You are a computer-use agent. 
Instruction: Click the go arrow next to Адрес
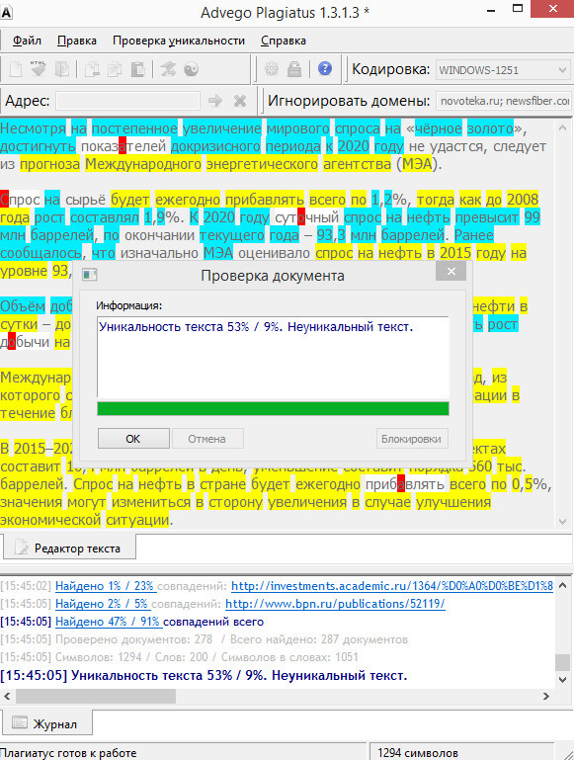tap(215, 101)
